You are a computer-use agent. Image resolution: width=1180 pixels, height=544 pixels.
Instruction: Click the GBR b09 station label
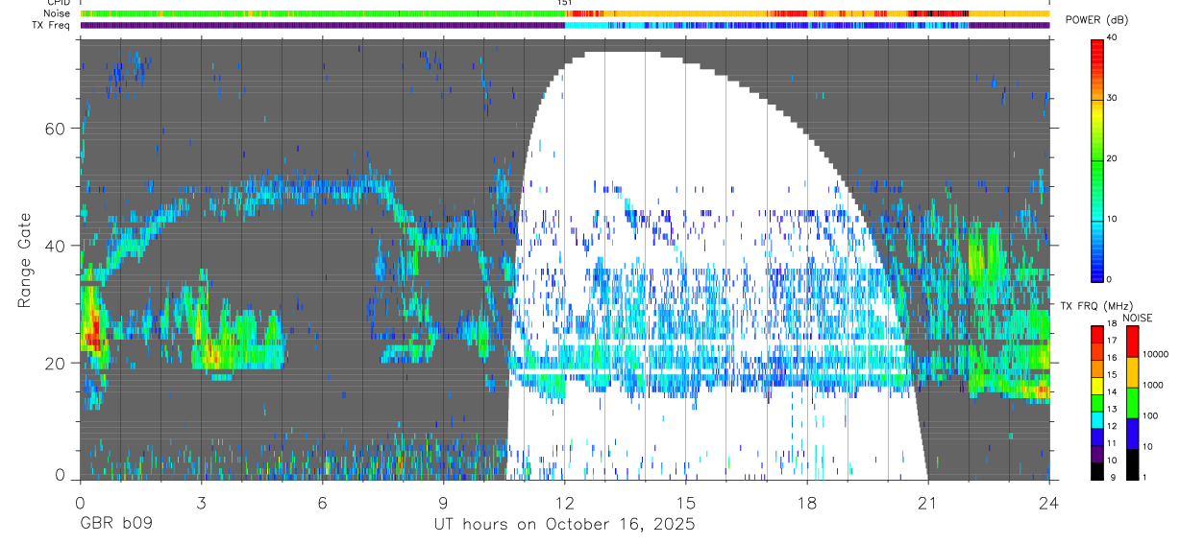pyautogui.click(x=115, y=525)
